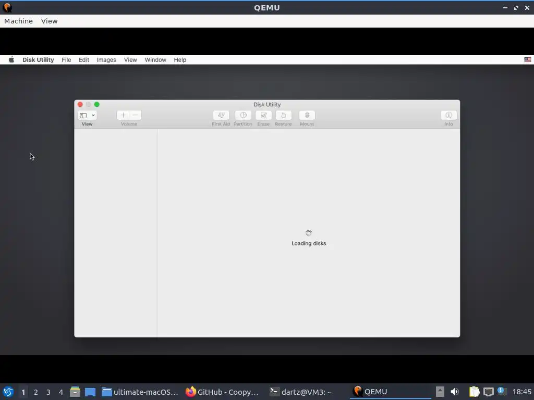
Task: Click the Disk Utility window title text
Action: pos(267,104)
